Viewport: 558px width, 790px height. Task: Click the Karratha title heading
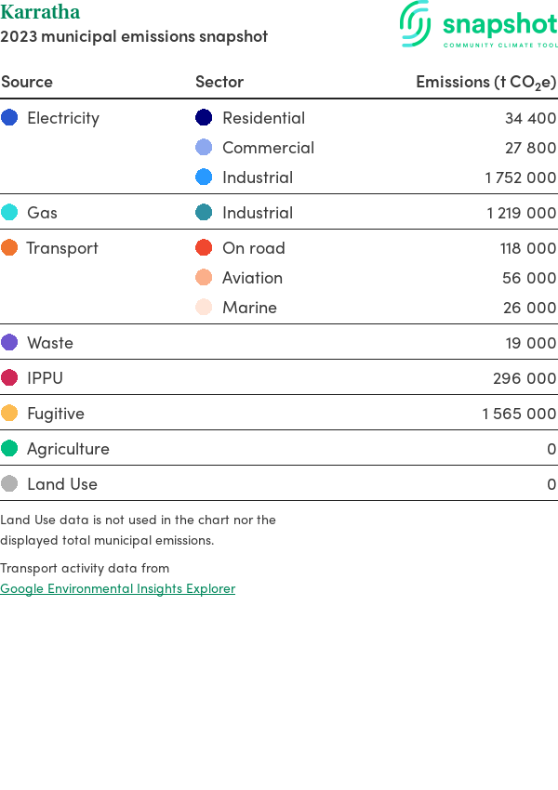tap(40, 12)
